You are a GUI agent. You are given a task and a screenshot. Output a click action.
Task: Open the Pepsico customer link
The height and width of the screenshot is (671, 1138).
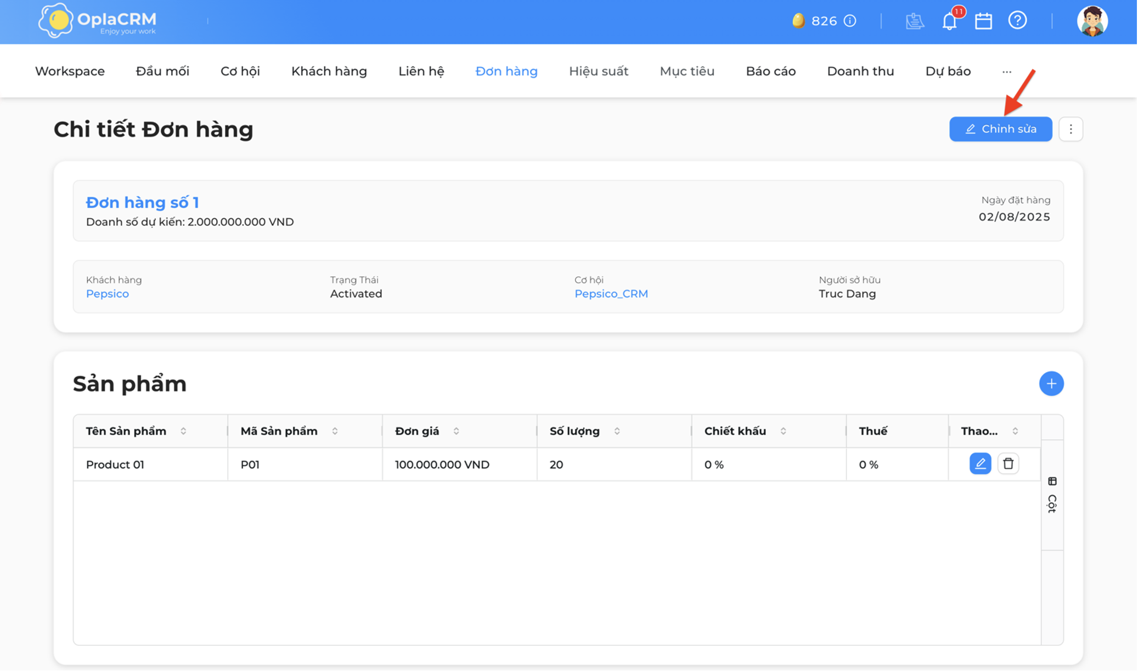108,294
